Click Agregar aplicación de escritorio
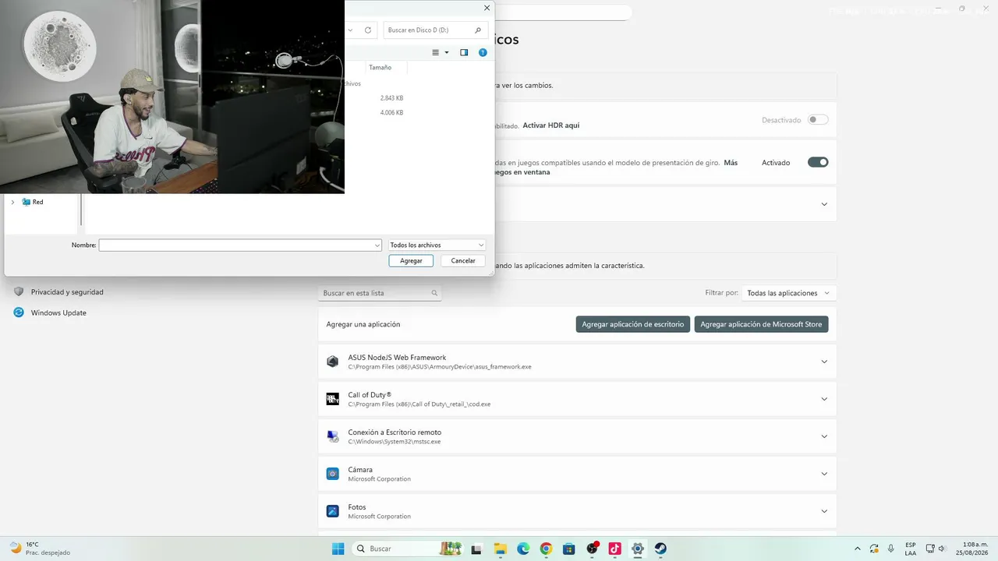 [x=633, y=324]
